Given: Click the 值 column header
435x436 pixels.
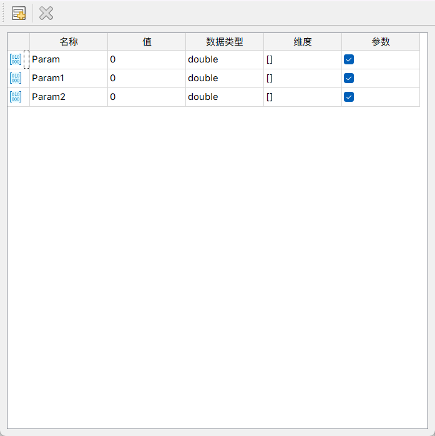Looking at the screenshot, I should 147,42.
